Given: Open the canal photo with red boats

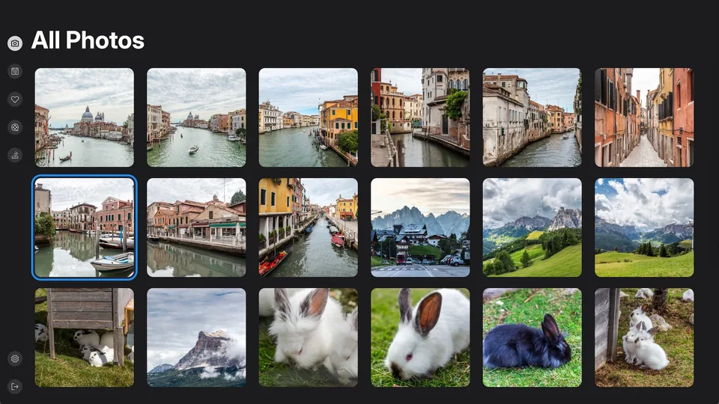Looking at the screenshot, I should (308, 227).
